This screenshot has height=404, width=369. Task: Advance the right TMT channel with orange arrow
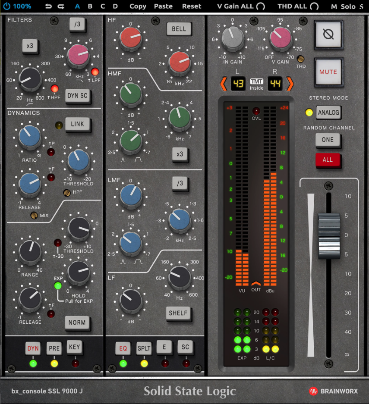[x=290, y=85]
